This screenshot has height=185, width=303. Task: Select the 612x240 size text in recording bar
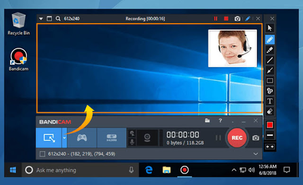(x=71, y=19)
